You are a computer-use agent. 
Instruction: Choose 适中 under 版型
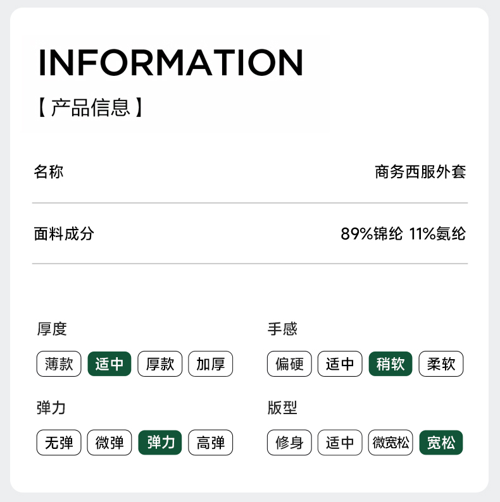point(340,443)
